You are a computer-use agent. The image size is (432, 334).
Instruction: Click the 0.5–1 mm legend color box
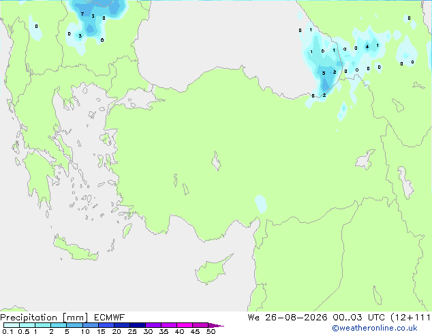click(x=27, y=325)
